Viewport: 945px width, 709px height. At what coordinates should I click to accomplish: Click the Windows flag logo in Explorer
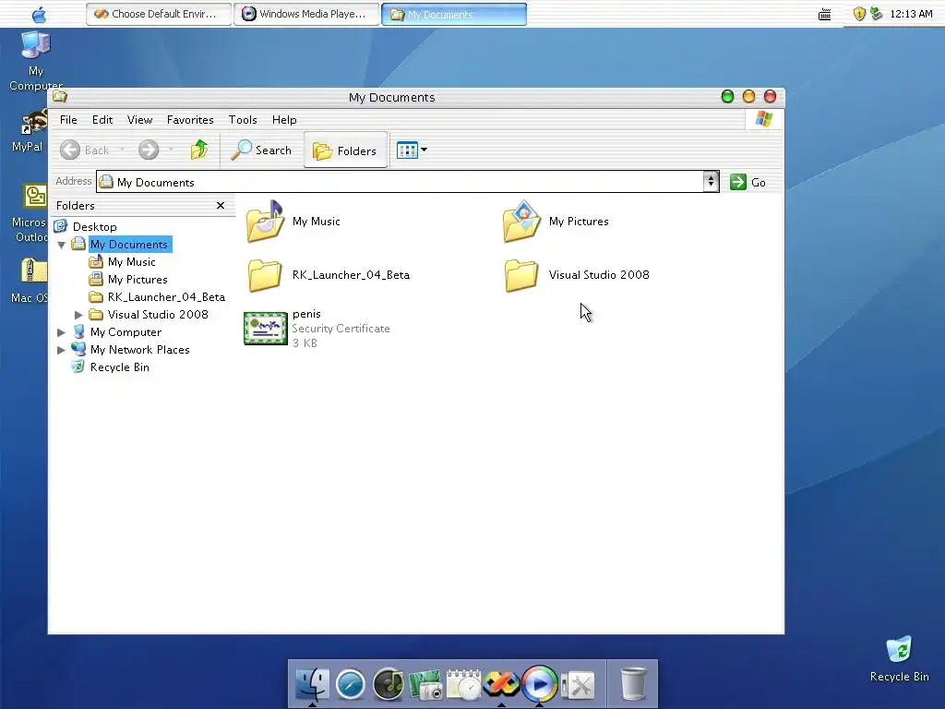763,119
